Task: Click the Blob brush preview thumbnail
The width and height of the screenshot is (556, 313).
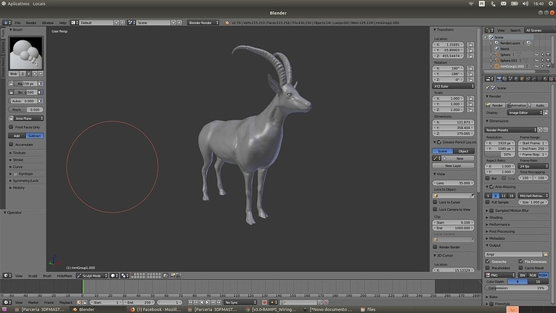Action: click(x=26, y=54)
